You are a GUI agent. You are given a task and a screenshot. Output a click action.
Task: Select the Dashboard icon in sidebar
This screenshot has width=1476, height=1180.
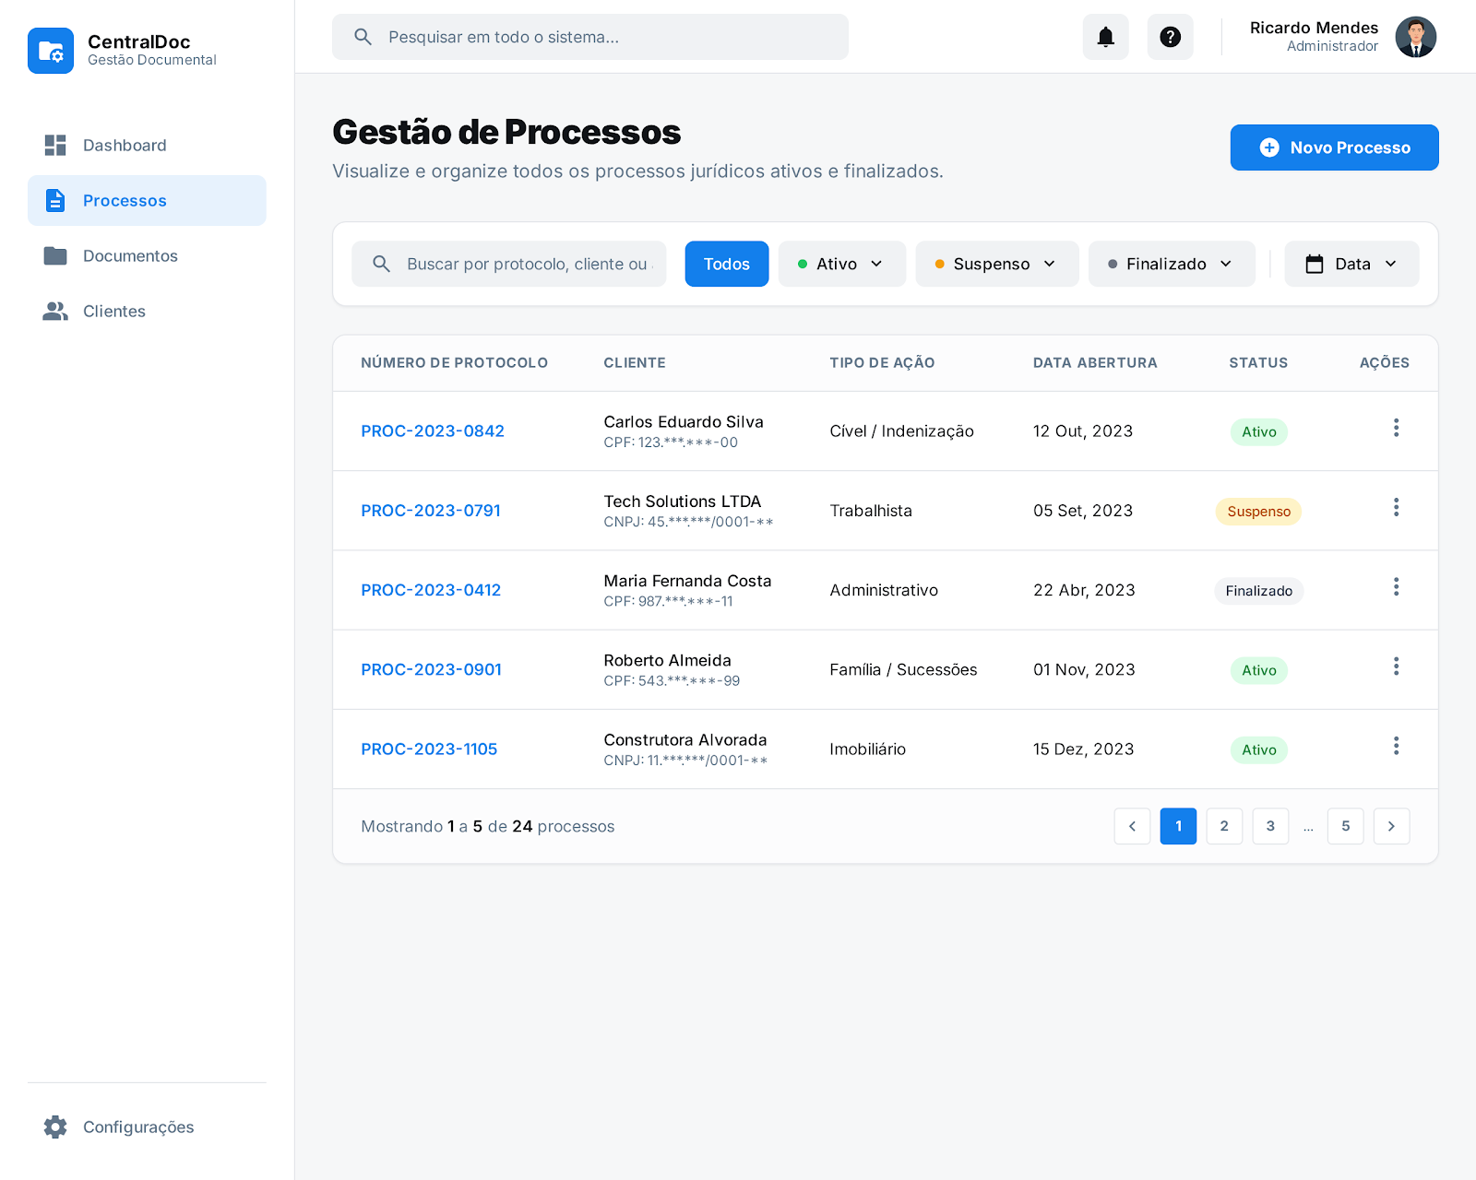click(x=55, y=145)
